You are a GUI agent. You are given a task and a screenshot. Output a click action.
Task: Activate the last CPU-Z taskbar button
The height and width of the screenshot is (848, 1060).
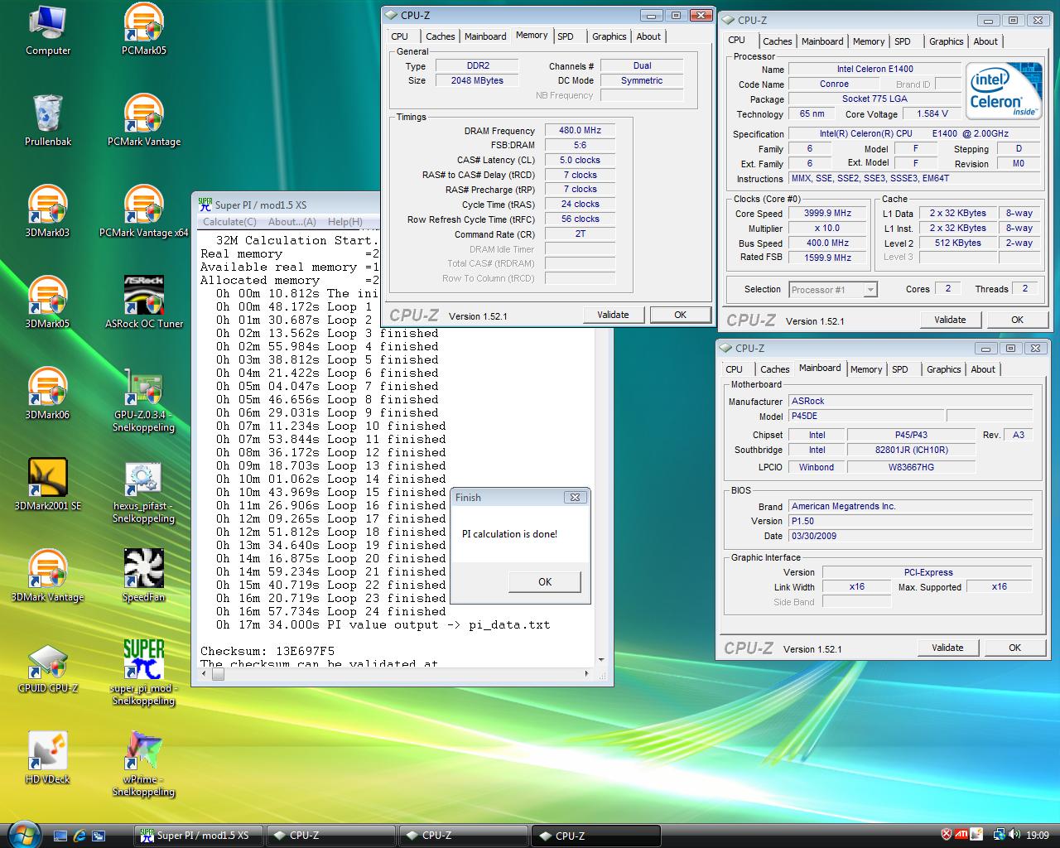point(595,836)
